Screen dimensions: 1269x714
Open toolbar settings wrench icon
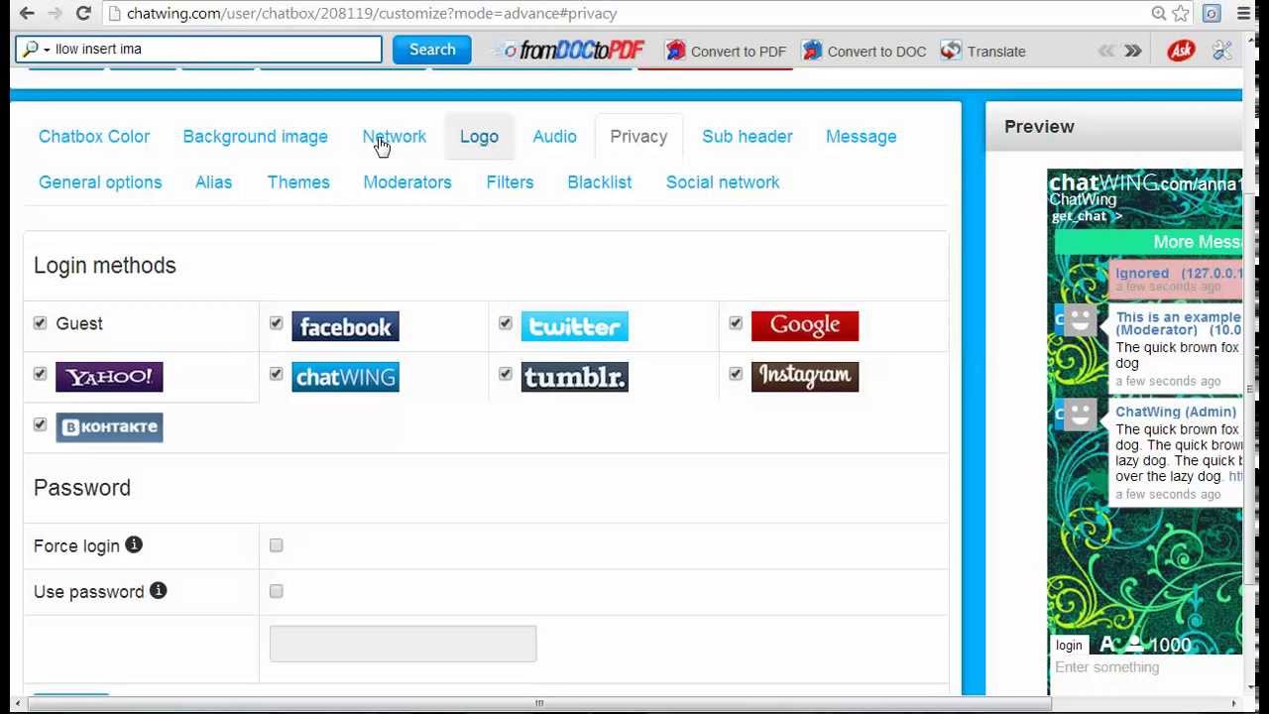[1222, 50]
